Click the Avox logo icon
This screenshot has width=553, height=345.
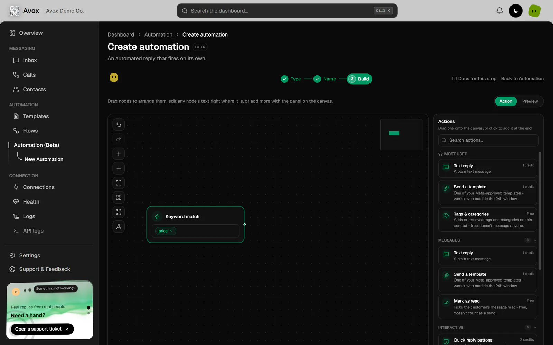[15, 11]
